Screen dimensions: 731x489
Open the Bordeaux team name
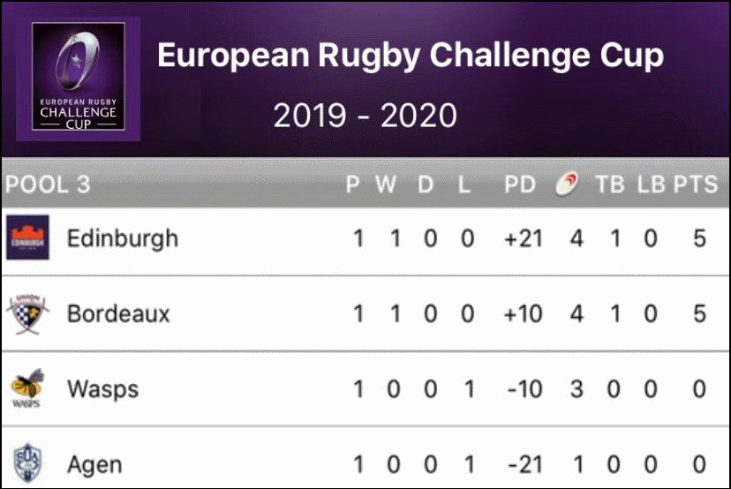pyautogui.click(x=118, y=313)
